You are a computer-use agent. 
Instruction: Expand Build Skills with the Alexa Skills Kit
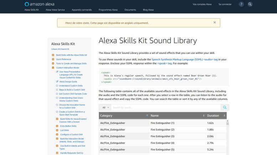53,55
